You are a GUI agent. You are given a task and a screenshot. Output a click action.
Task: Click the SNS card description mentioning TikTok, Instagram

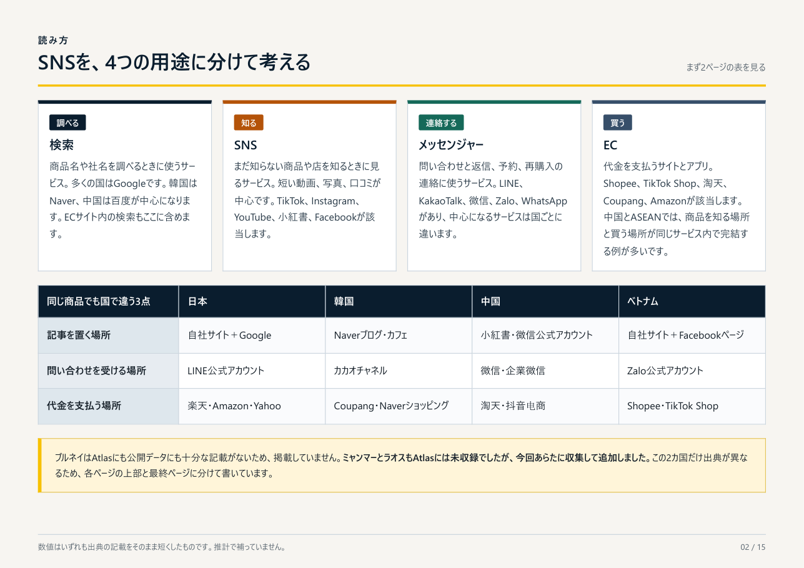coord(307,201)
